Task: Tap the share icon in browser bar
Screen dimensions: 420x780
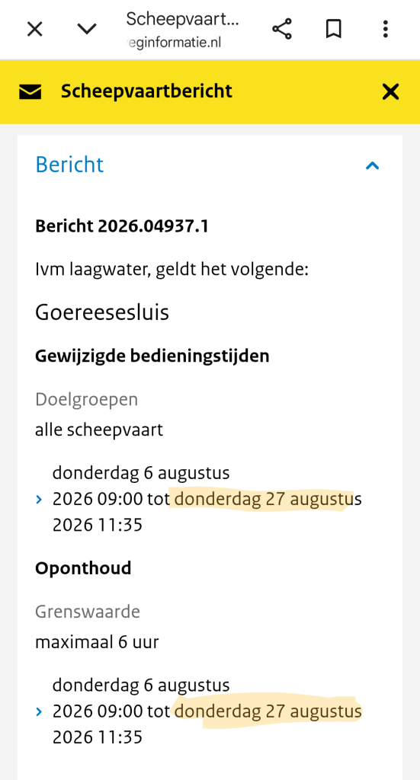Action: coord(282,29)
